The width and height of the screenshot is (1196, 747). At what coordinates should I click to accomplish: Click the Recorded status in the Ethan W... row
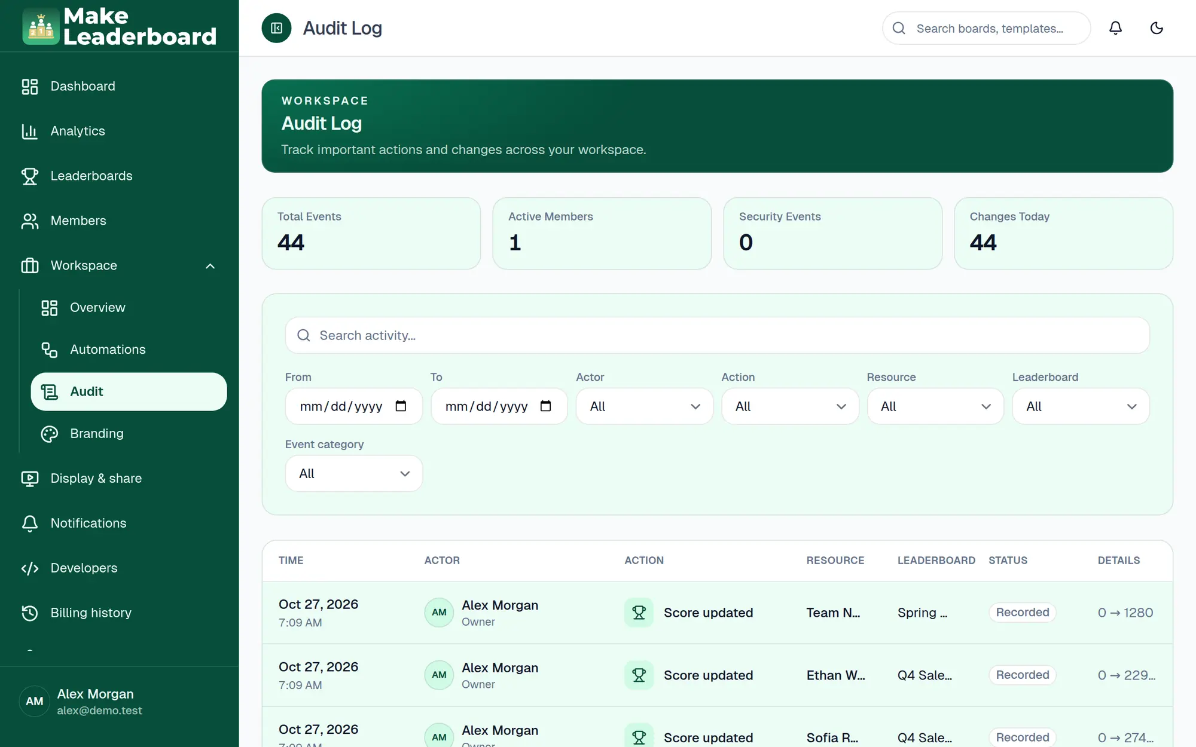click(1022, 675)
